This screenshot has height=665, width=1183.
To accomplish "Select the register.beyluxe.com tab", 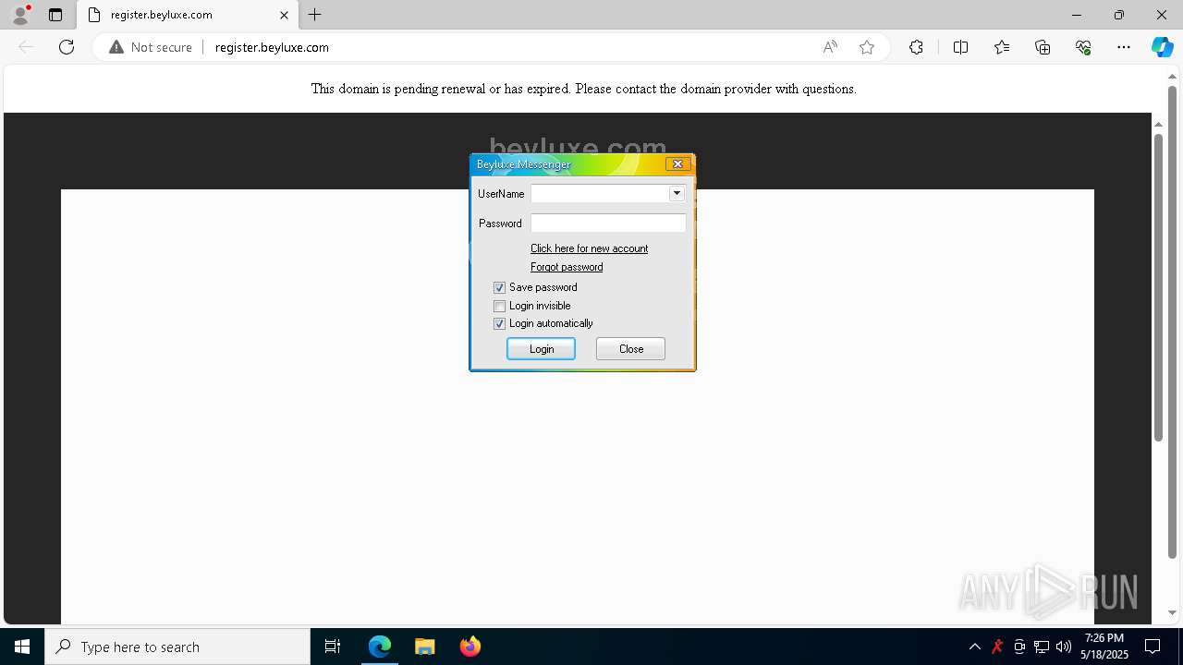I will [188, 15].
